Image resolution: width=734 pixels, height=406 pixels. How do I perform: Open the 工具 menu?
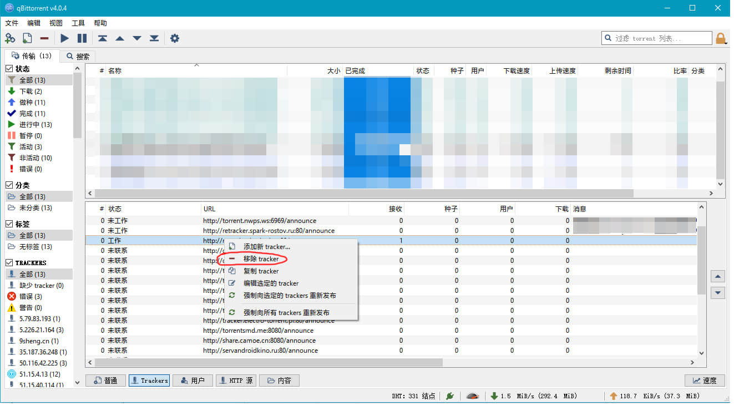(78, 23)
